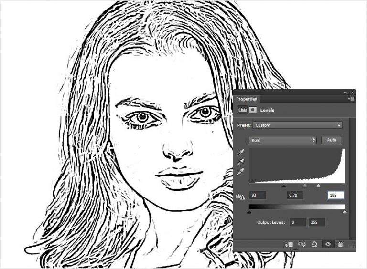Open the Preset dropdown showing Custom
Screen dimensions: 367x269
pyautogui.click(x=297, y=125)
